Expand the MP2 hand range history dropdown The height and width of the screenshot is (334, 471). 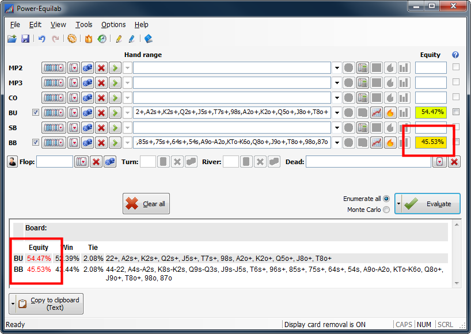(337, 68)
